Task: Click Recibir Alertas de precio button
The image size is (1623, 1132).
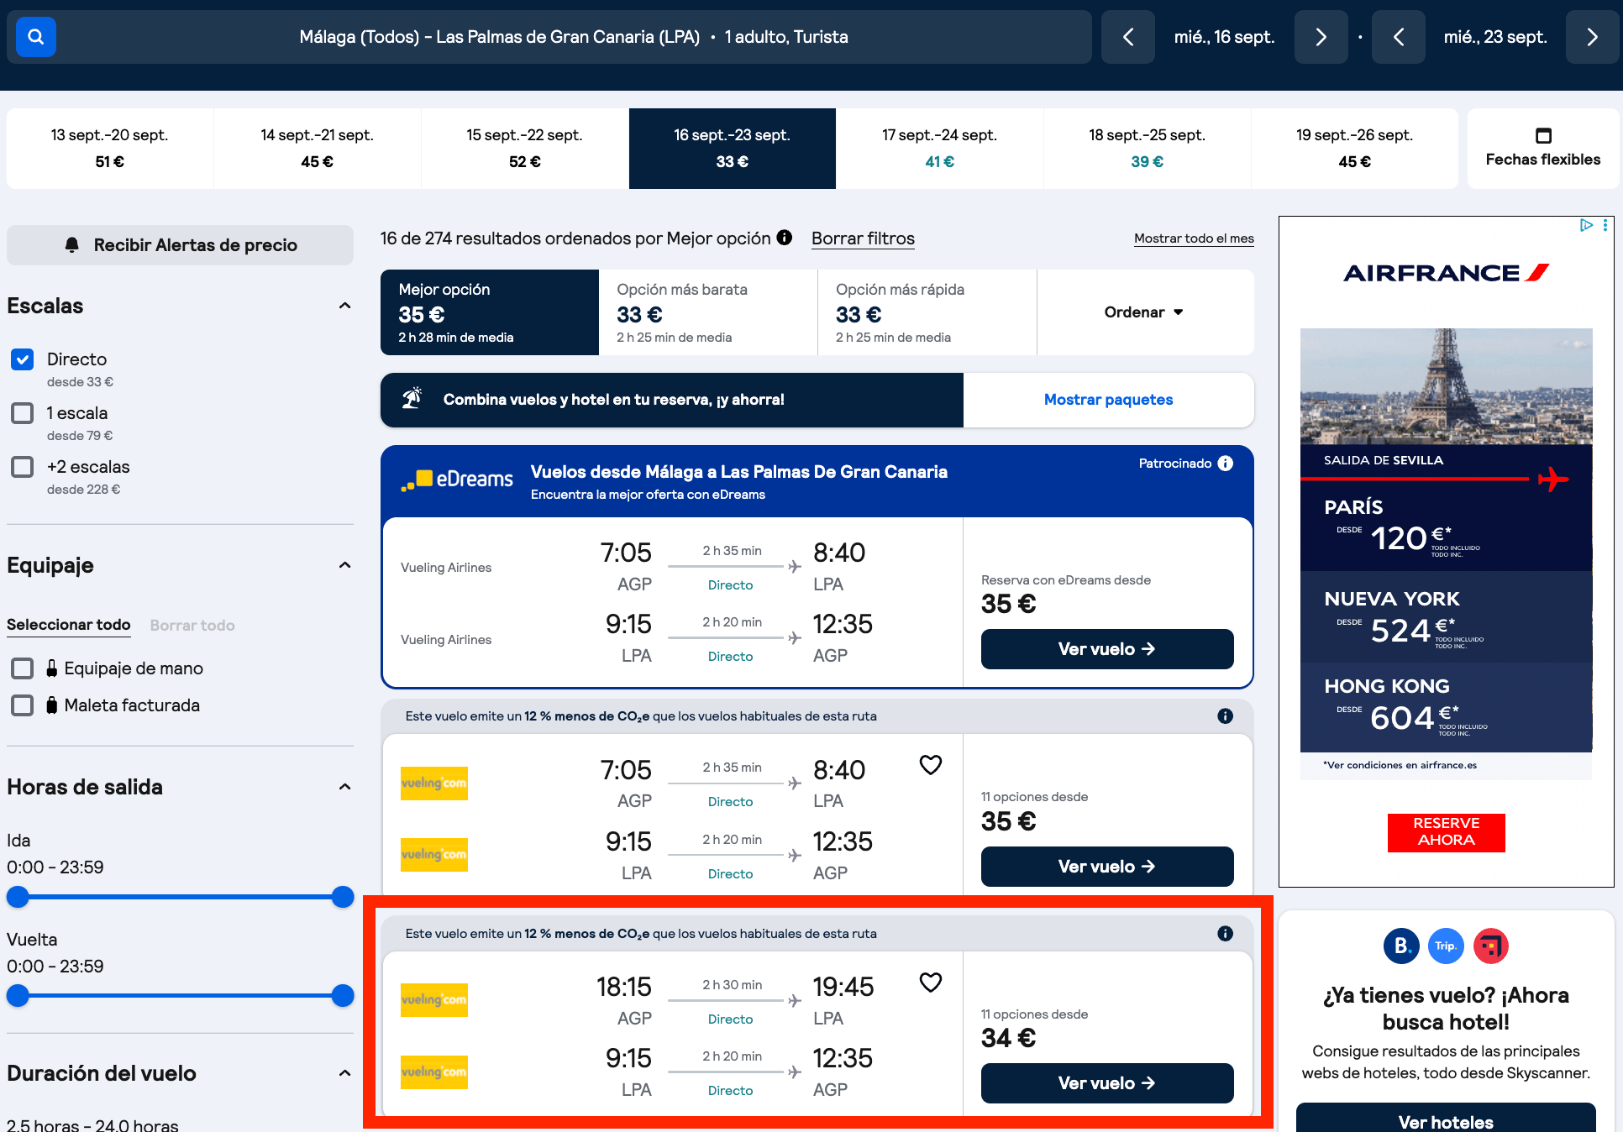Action: 180,245
